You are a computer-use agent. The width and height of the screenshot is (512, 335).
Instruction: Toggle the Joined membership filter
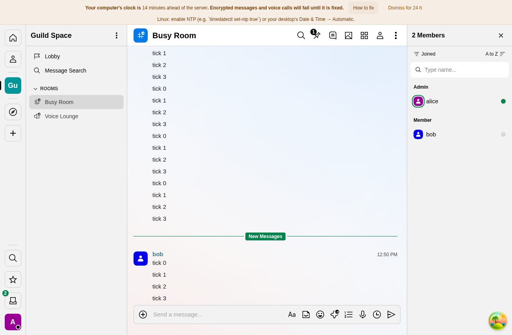tap(425, 54)
